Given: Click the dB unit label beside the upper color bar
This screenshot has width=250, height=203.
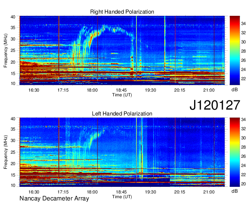Looking at the screenshot, I should click(x=235, y=90).
